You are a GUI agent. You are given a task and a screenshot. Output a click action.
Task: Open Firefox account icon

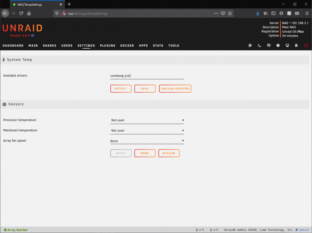point(281,13)
